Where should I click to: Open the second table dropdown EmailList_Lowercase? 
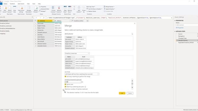(77, 53)
